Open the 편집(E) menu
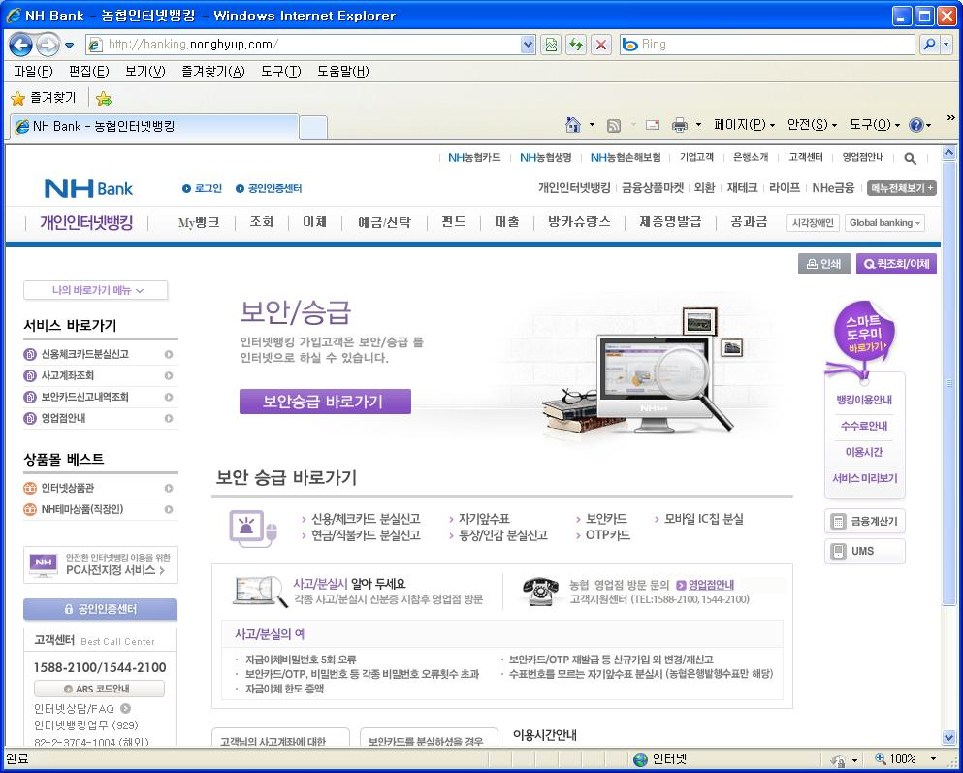This screenshot has width=963, height=773. point(89,71)
